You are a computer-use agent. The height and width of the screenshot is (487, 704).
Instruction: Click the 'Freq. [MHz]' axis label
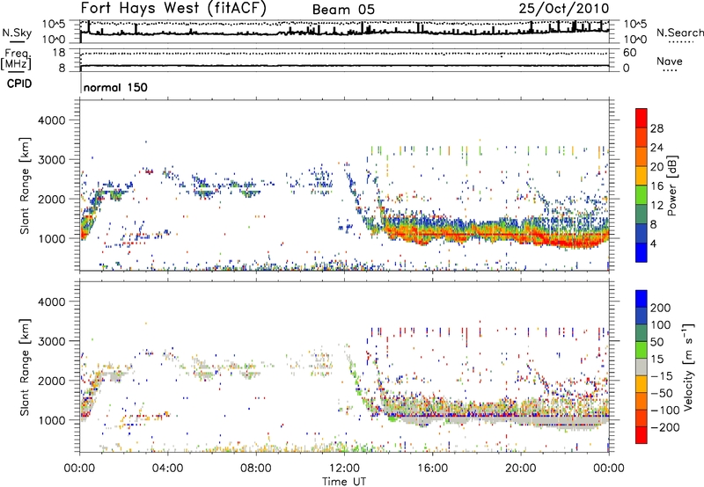(x=17, y=59)
